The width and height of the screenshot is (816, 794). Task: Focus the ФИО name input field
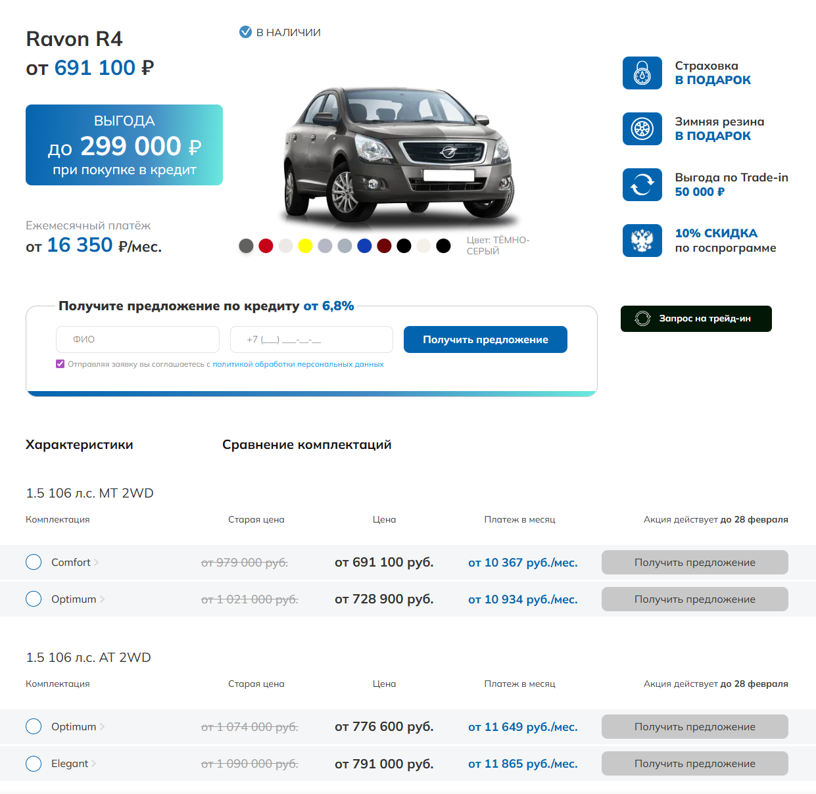coord(137,339)
